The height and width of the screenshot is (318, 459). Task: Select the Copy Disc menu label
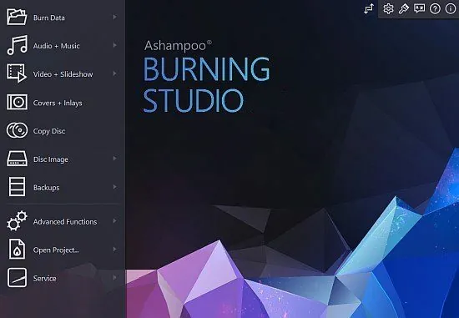[x=49, y=131]
